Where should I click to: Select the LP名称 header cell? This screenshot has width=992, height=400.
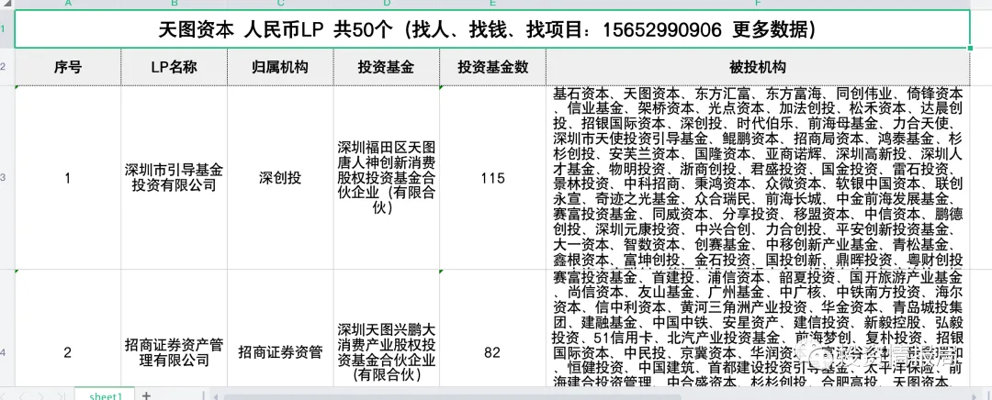pyautogui.click(x=174, y=67)
